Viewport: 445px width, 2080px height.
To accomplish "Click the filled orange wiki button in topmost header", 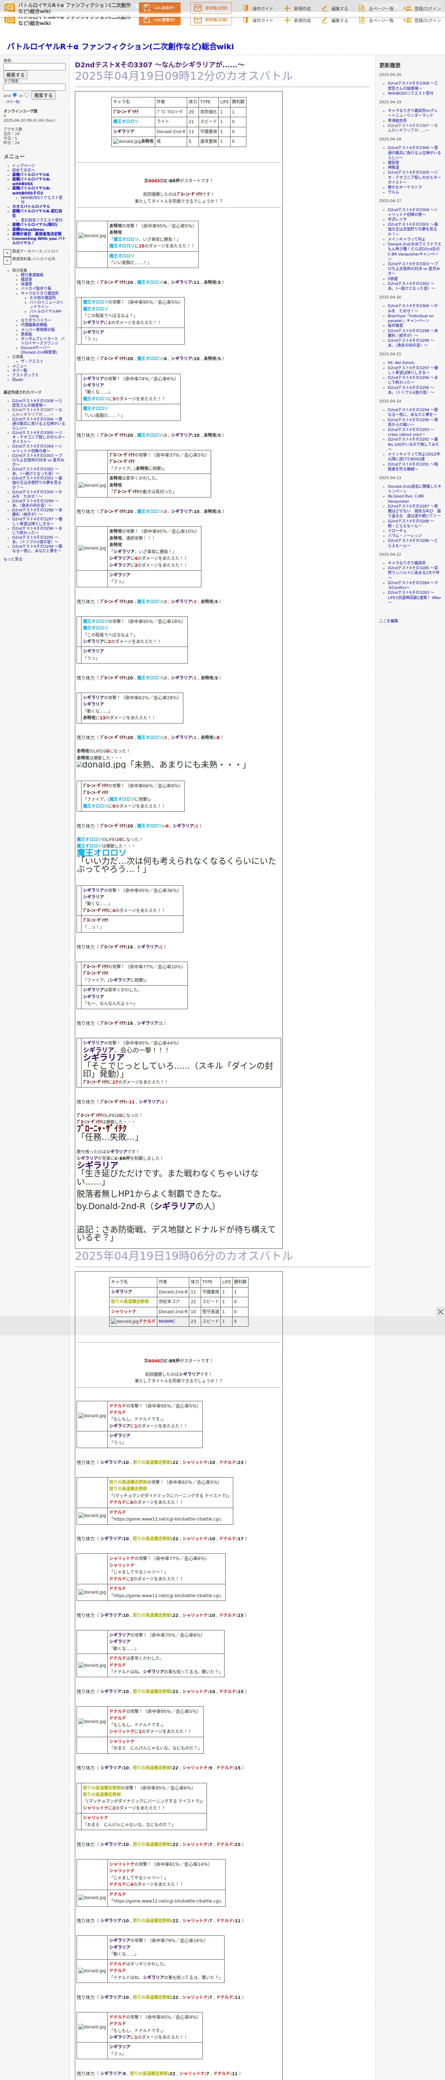I will (160, 8).
